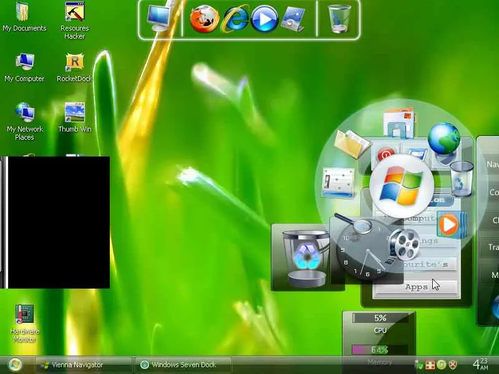This screenshot has width=499, height=374.
Task: Click the red shield tray icon
Action: (453, 365)
